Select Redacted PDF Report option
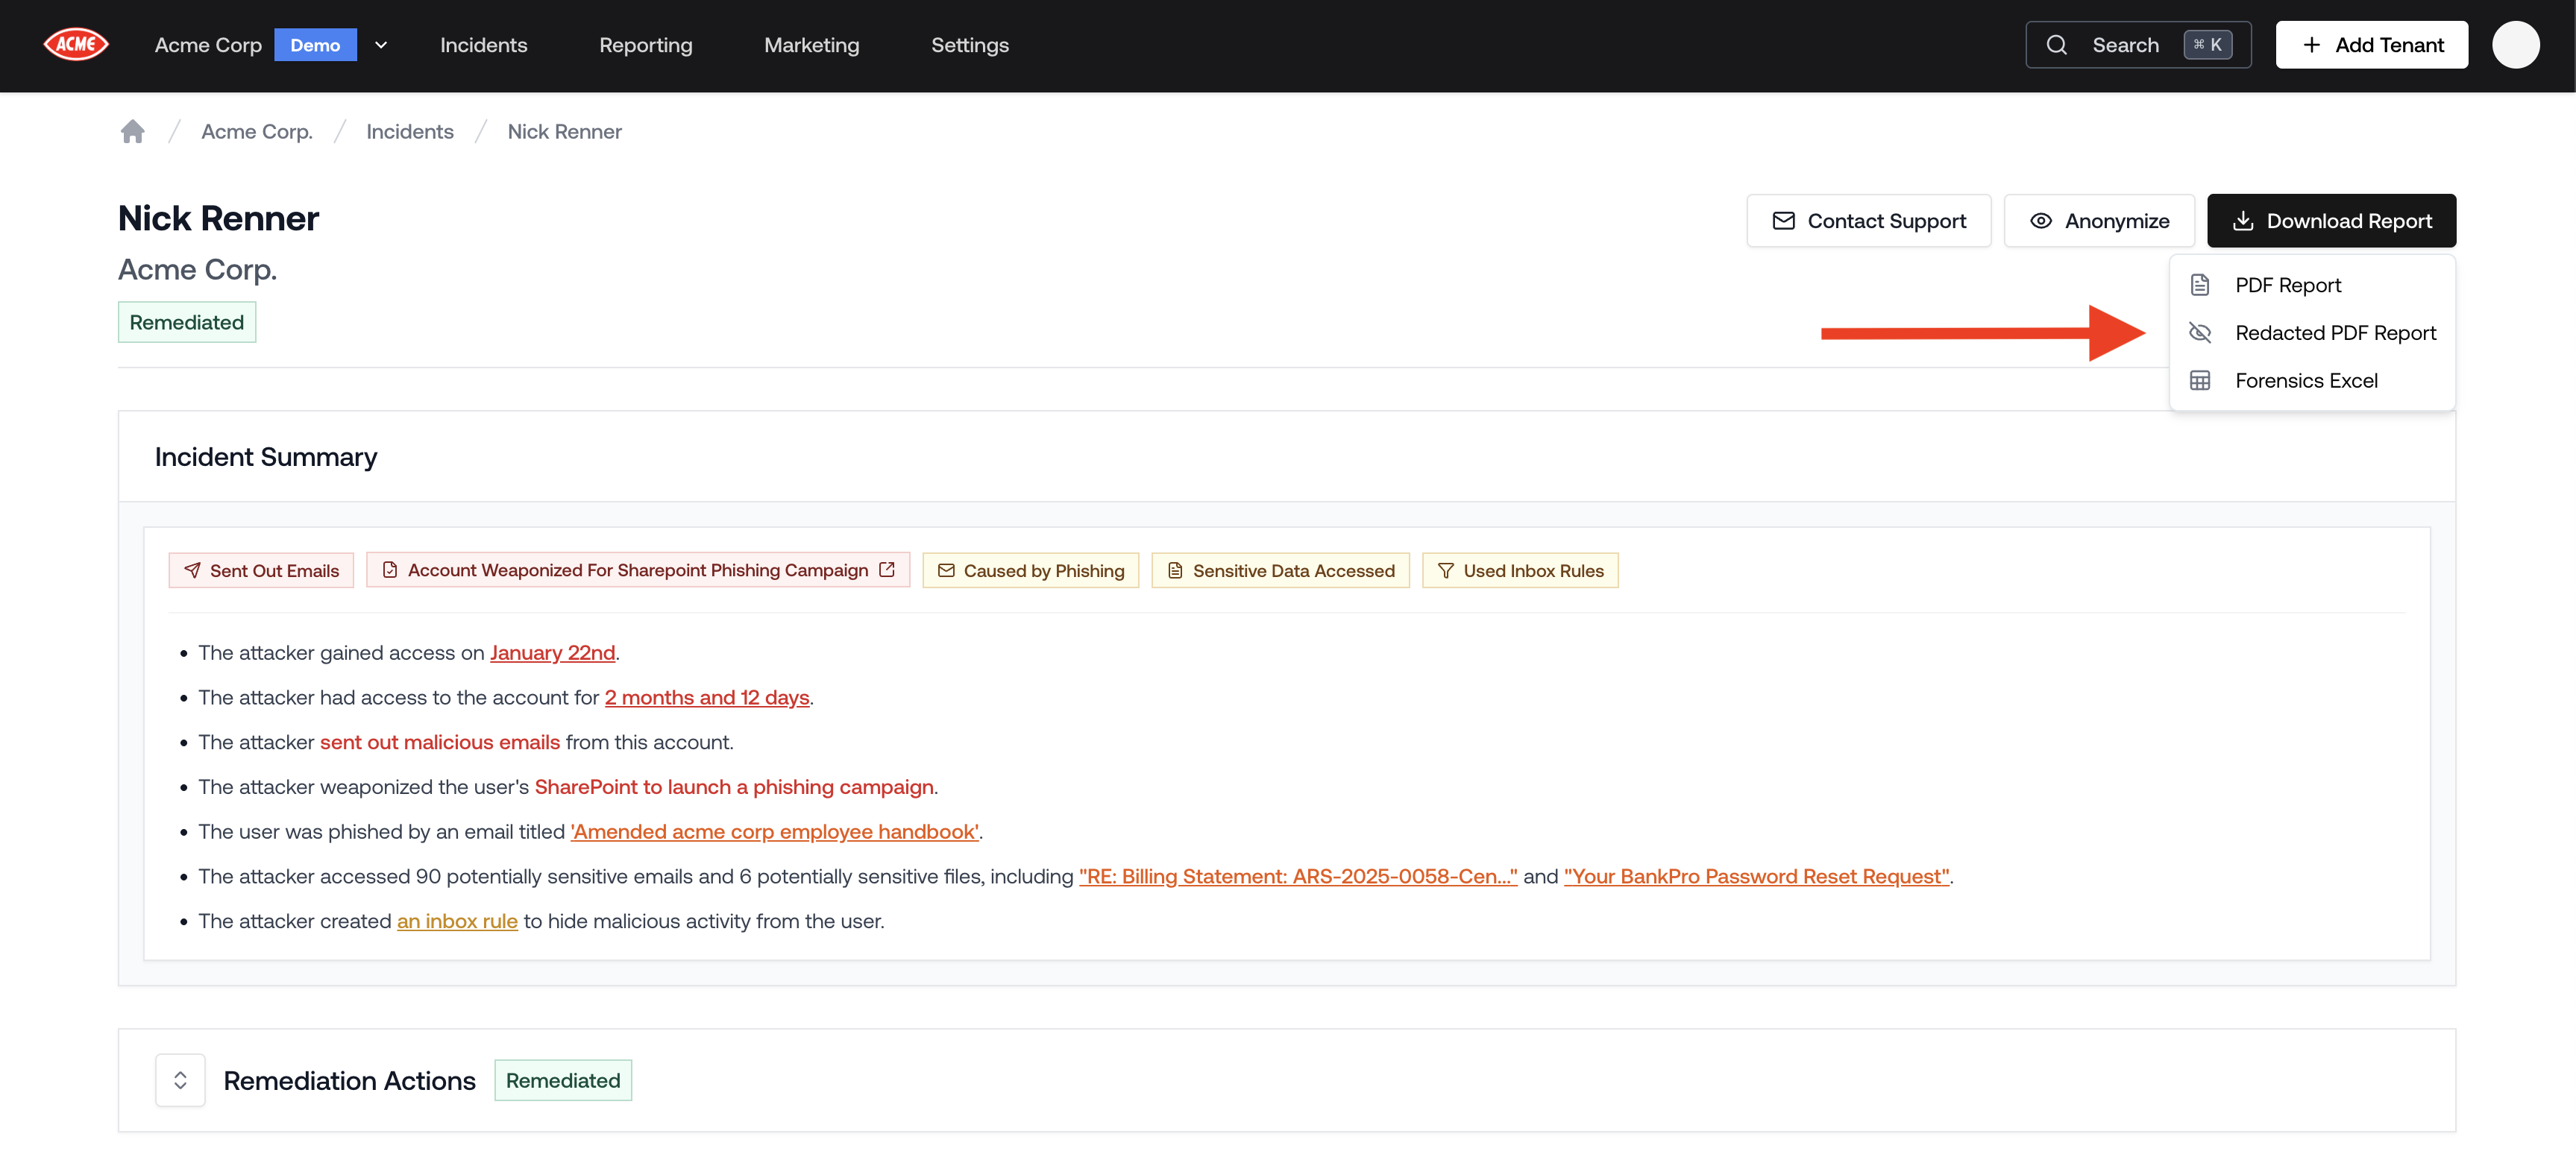The image size is (2576, 1166). pyautogui.click(x=2334, y=333)
